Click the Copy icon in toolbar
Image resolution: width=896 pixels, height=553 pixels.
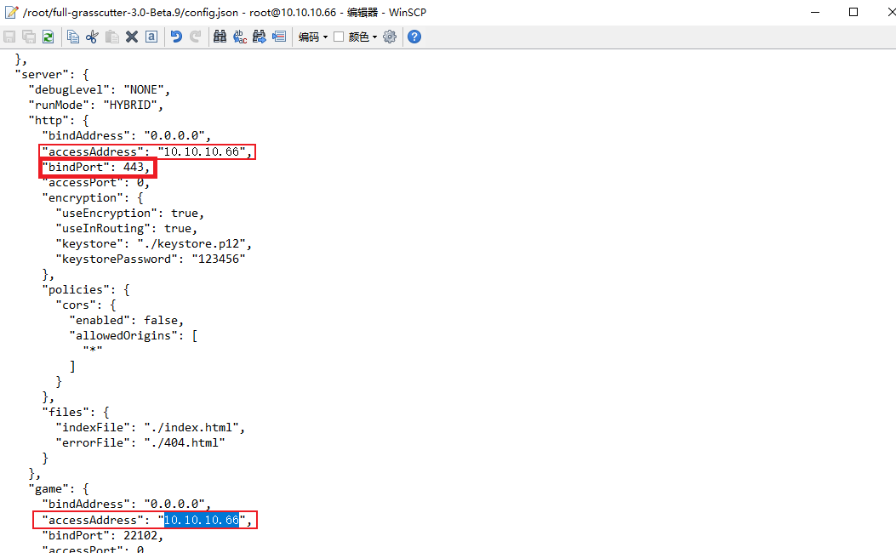point(73,37)
